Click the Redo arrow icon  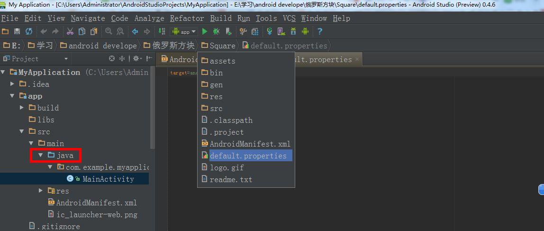(55, 32)
